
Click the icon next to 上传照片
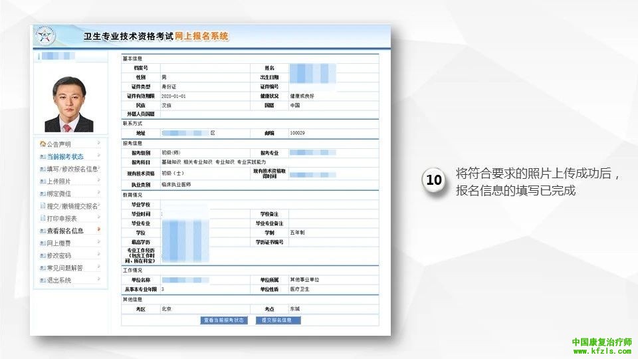pos(43,181)
